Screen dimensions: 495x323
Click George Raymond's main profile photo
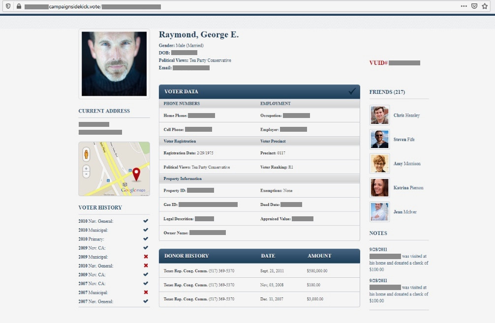[x=114, y=64]
